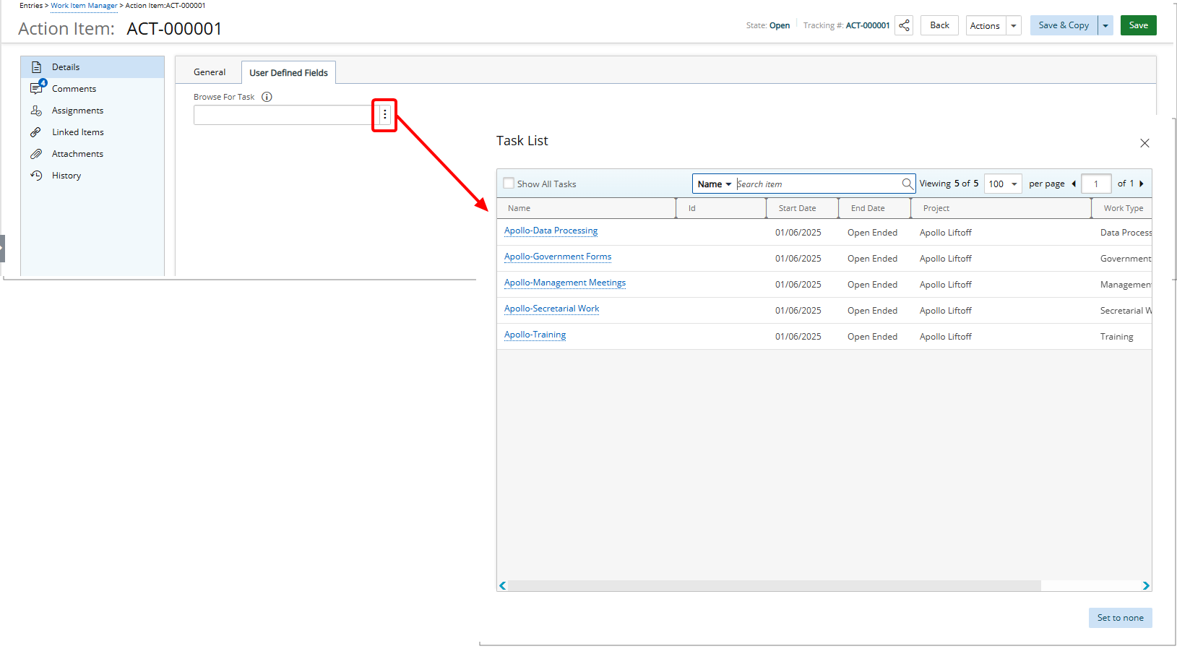Click the share icon next to tracking number

904,25
